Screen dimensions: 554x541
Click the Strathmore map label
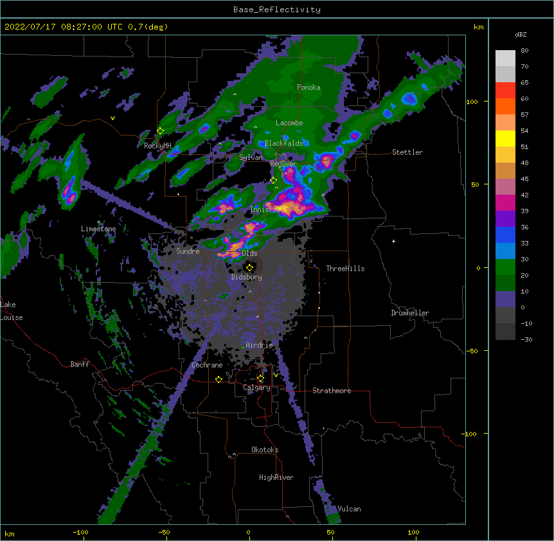[x=332, y=391]
